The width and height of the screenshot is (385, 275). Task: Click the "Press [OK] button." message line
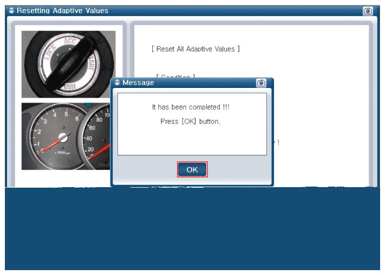click(190, 121)
